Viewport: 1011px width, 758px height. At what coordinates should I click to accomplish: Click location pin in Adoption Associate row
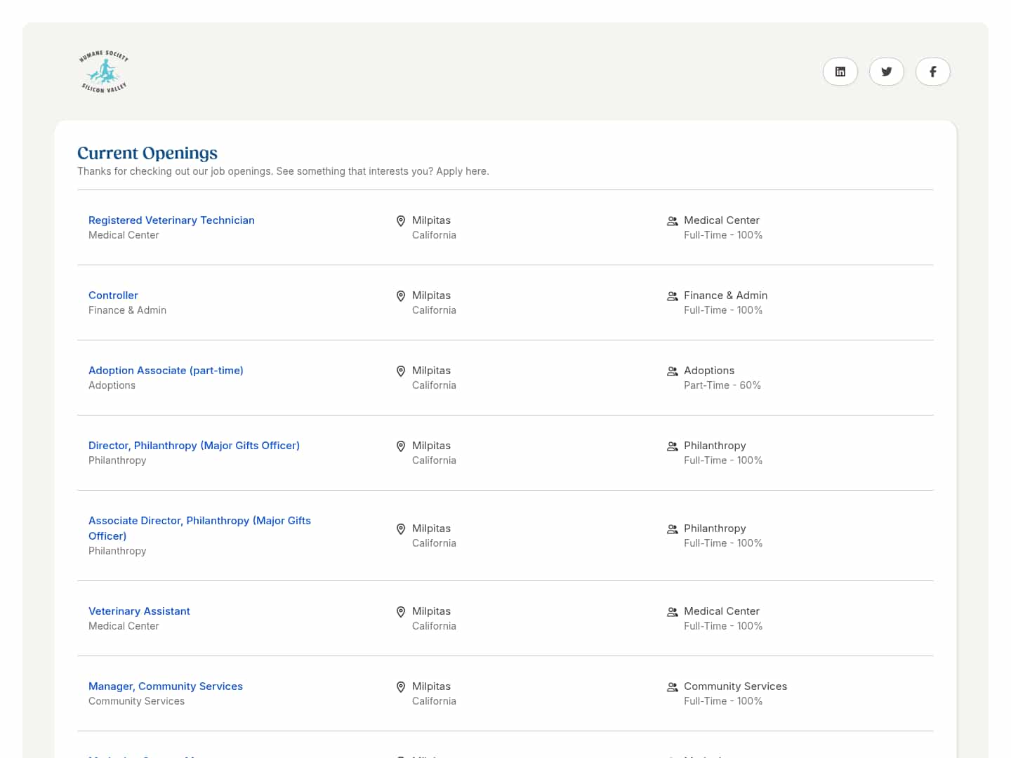[x=401, y=371]
